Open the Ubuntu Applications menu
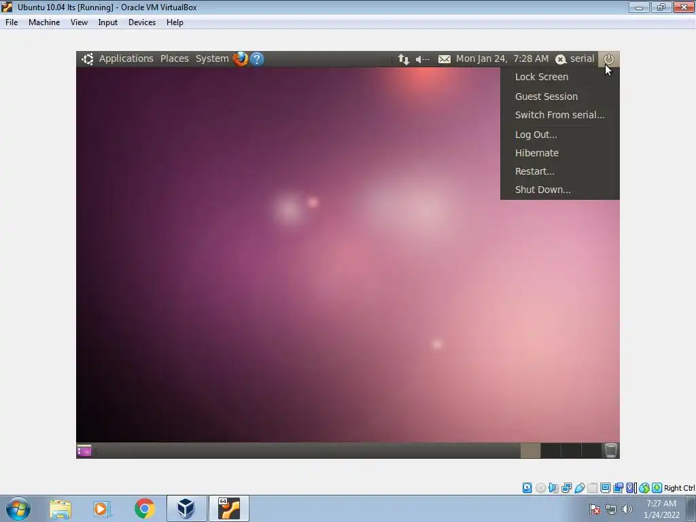The width and height of the screenshot is (696, 522). 126,58
